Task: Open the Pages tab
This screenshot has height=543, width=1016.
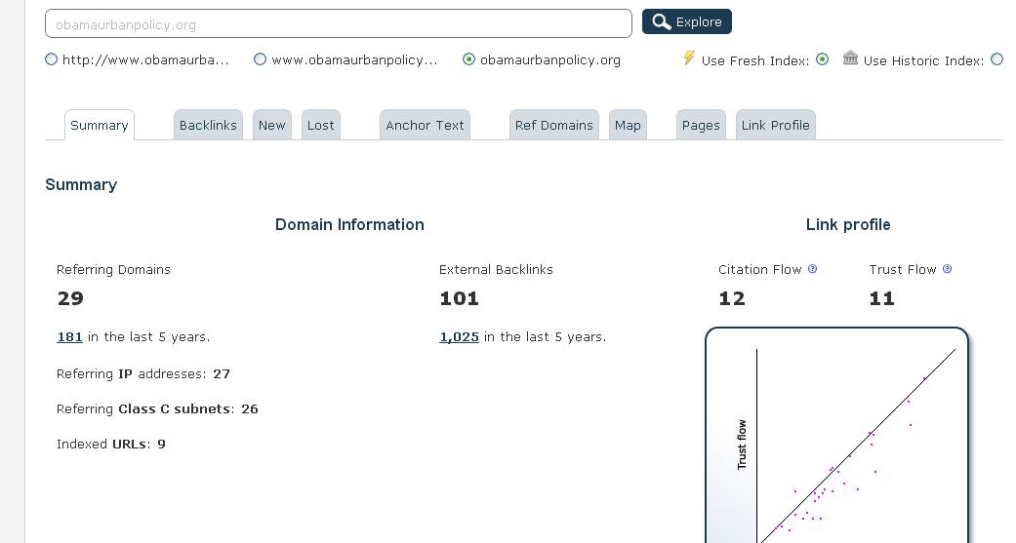Action: [701, 125]
